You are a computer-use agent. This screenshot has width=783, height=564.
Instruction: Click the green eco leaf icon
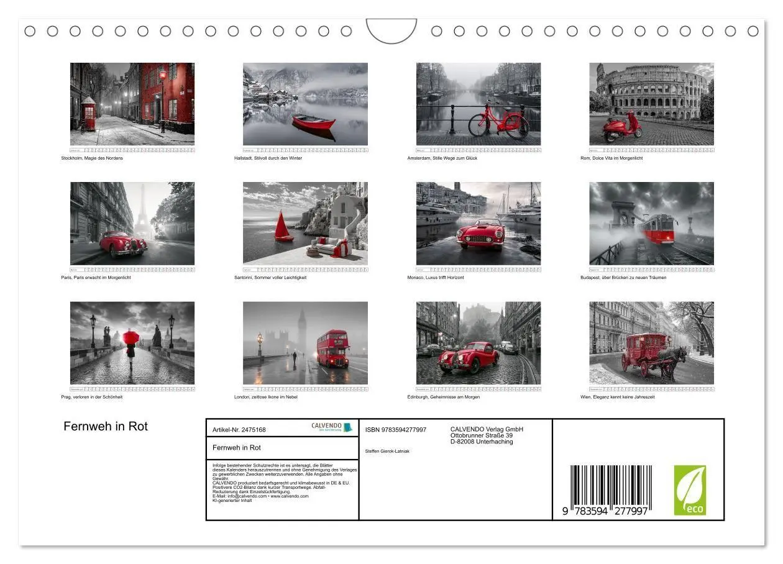690,490
